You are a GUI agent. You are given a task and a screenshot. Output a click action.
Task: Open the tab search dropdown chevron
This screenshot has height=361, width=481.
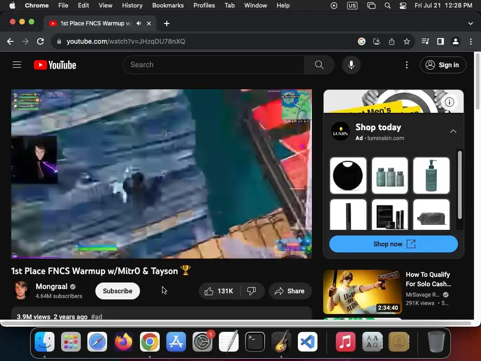[471, 24]
